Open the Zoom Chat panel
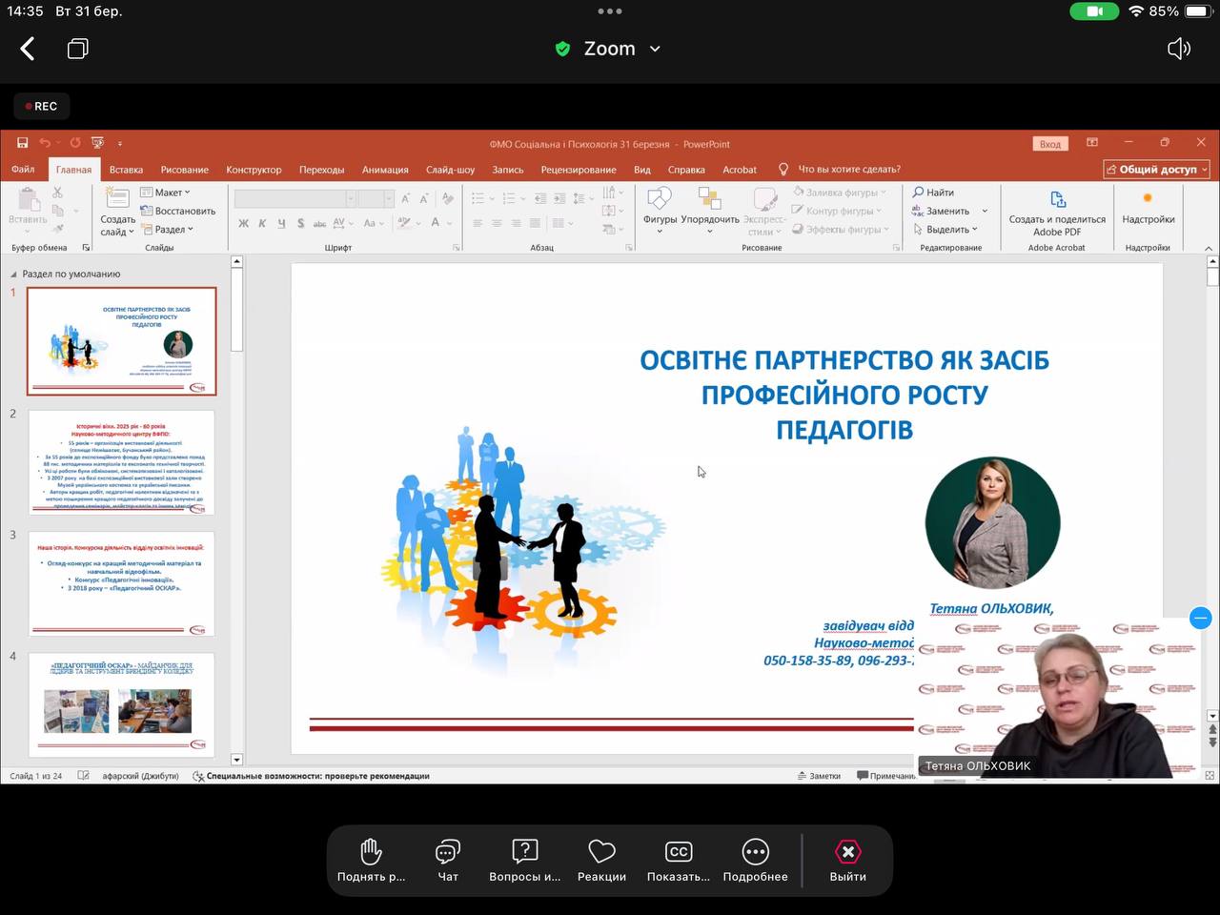The image size is (1220, 915). click(448, 851)
